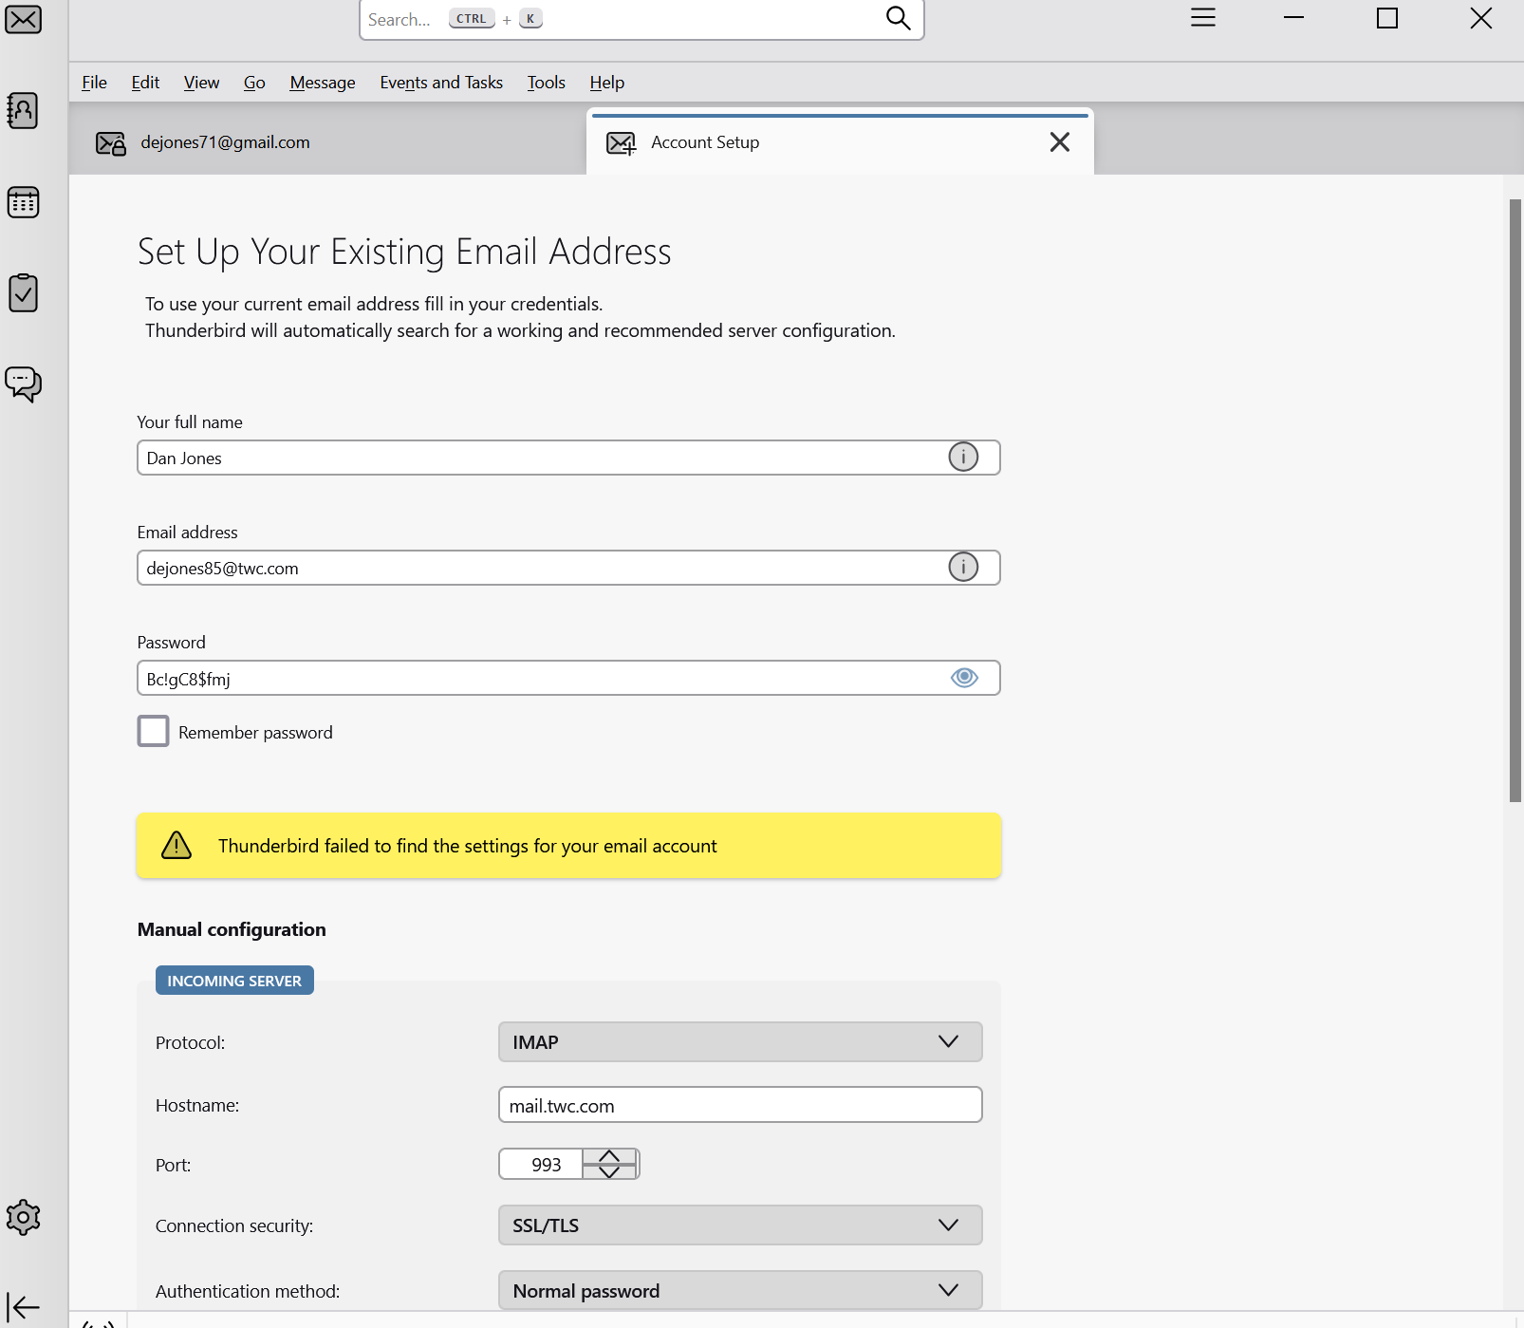1524x1328 pixels.
Task: Click the vertical scrollbar thumb
Action: pyautogui.click(x=1515, y=500)
